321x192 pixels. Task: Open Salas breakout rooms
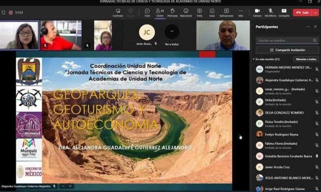coord(212,13)
